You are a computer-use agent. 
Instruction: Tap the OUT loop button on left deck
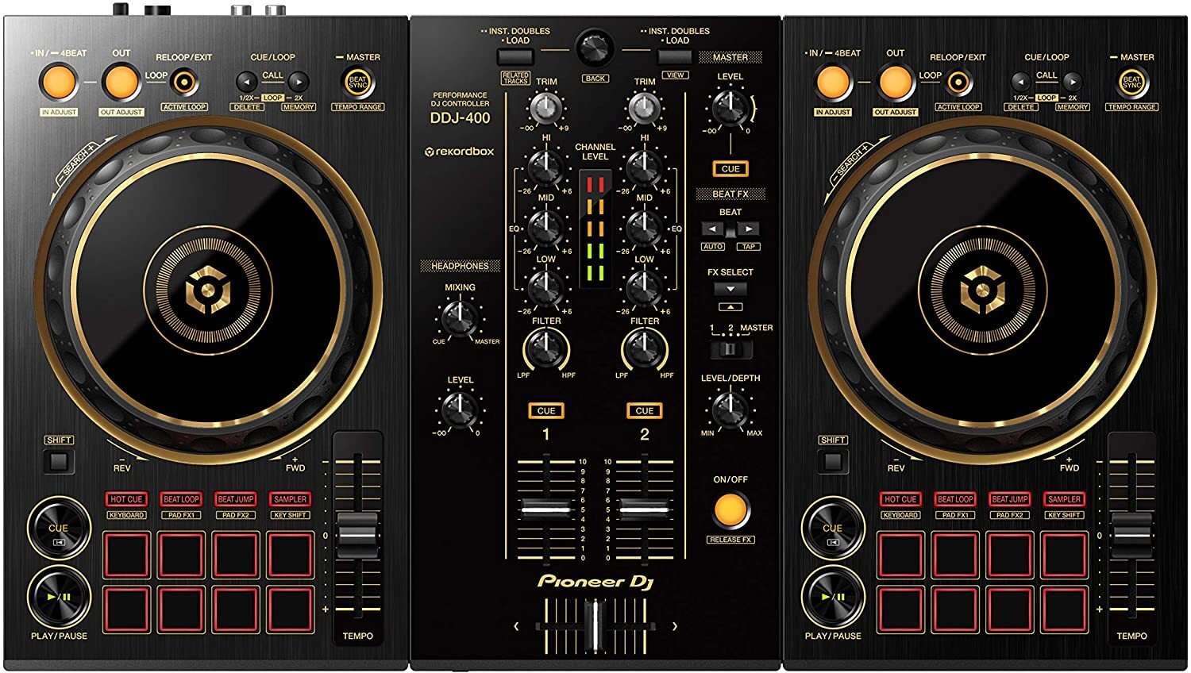[121, 82]
